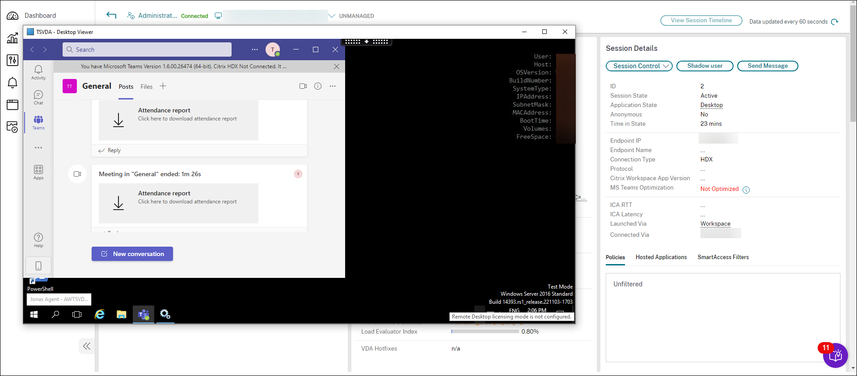Expand the dropdown chevron before UNMANAGED
Viewport: 857px width, 376px height.
click(x=332, y=16)
